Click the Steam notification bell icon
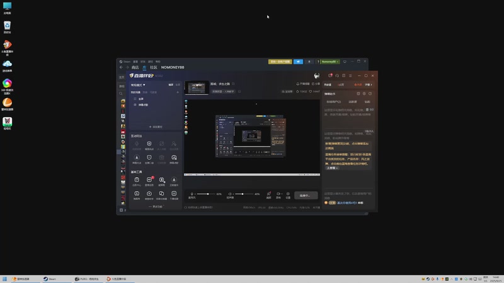This screenshot has width=504, height=283. (309, 62)
